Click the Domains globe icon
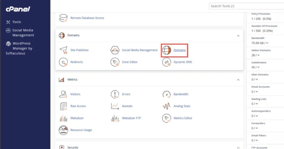Screen dimensions: 284x149 point(166,50)
